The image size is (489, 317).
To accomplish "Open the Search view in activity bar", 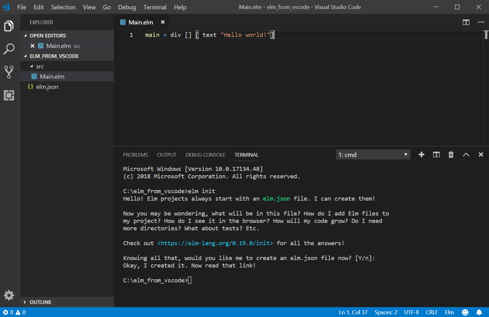I will (9, 49).
